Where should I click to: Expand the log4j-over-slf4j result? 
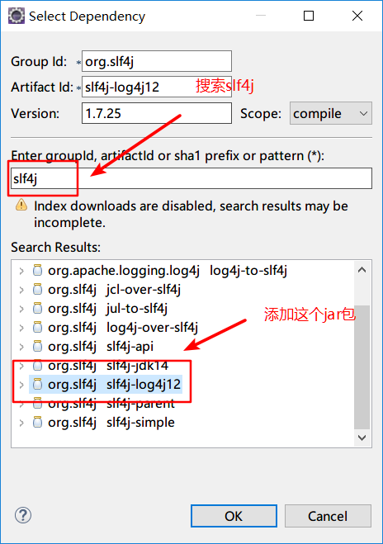coord(21,328)
